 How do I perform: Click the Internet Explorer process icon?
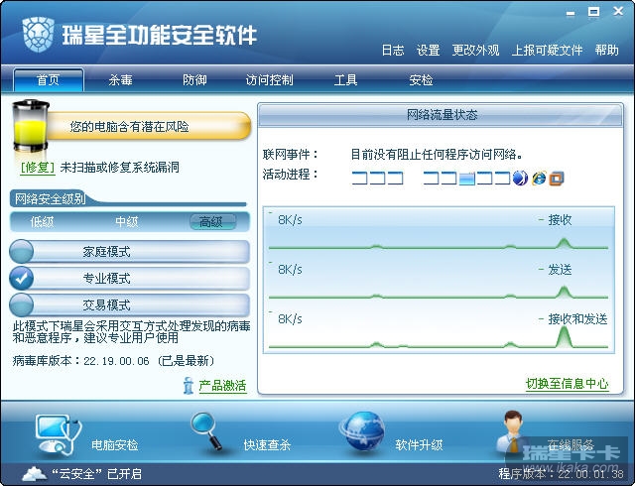[539, 178]
